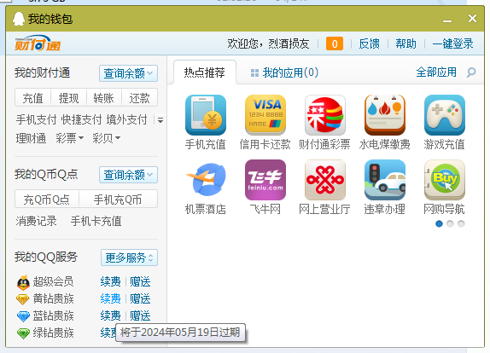Click the 绿钻贵族 green diamond icon
Image resolution: width=490 pixels, height=353 pixels.
tap(23, 333)
